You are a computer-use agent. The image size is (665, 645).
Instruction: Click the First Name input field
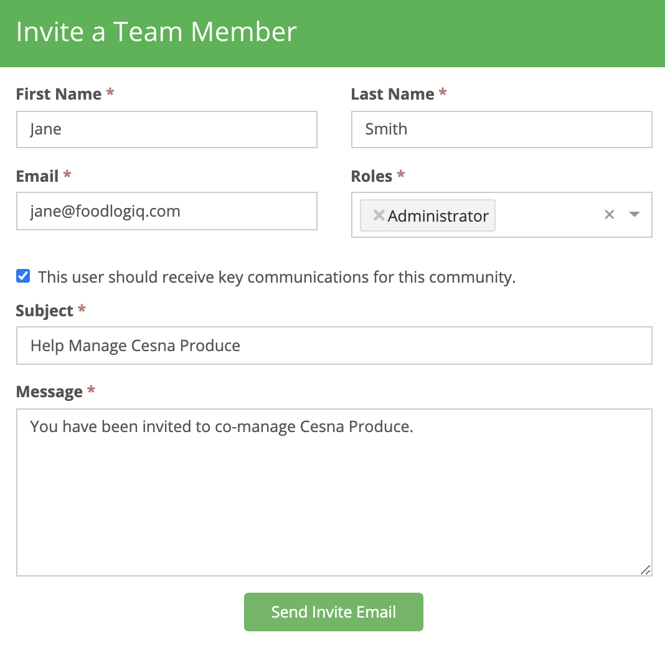coord(167,129)
